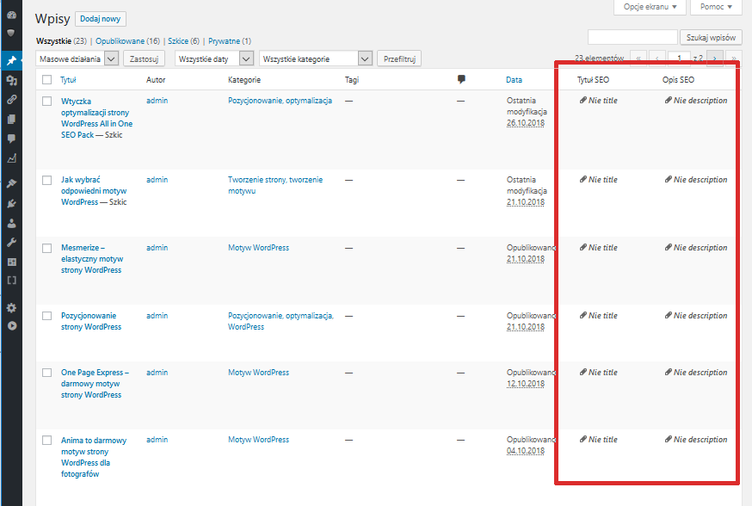Open the Dashboard gauge icon in the sidebar
This screenshot has width=752, height=506.
click(x=11, y=15)
